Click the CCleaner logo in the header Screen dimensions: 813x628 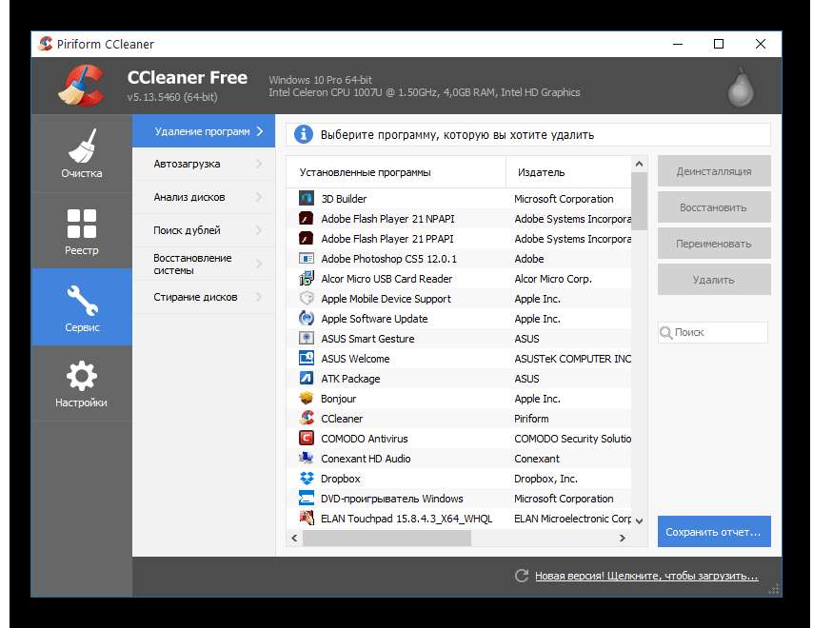click(82, 86)
